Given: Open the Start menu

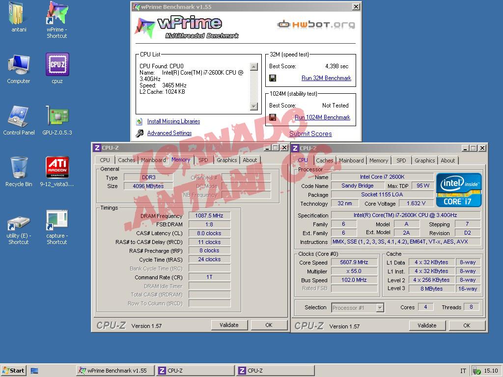Looking at the screenshot, I should point(13,371).
